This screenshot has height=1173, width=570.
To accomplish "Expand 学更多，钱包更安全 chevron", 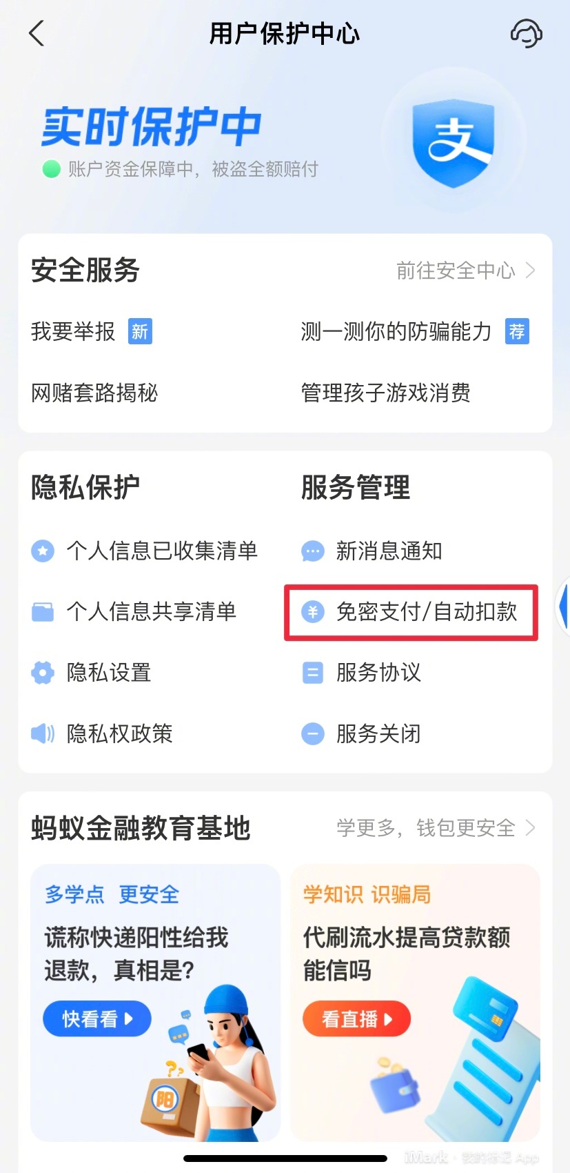I will point(530,827).
